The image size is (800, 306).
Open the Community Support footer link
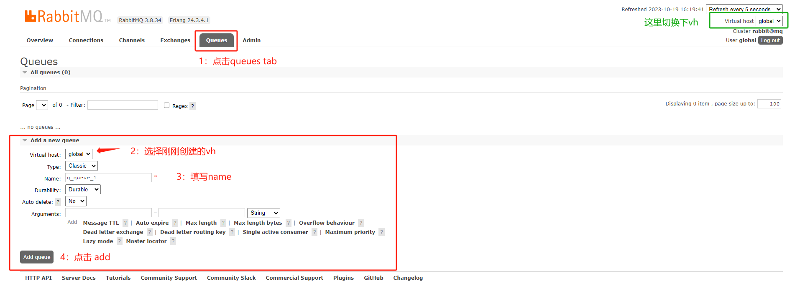pos(169,278)
